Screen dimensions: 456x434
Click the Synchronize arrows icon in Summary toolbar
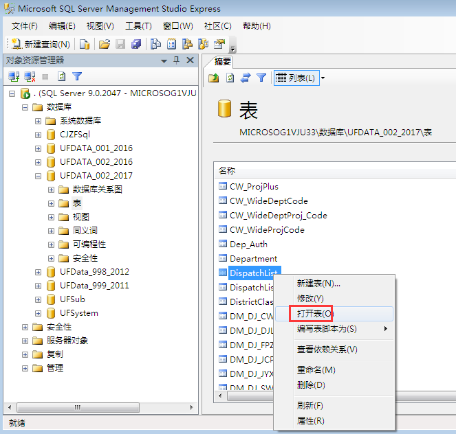[246, 78]
